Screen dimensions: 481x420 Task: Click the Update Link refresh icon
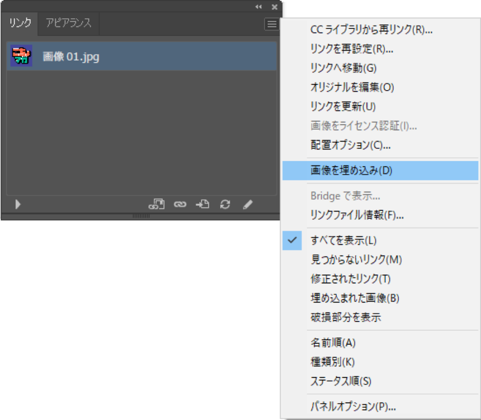[x=225, y=204]
